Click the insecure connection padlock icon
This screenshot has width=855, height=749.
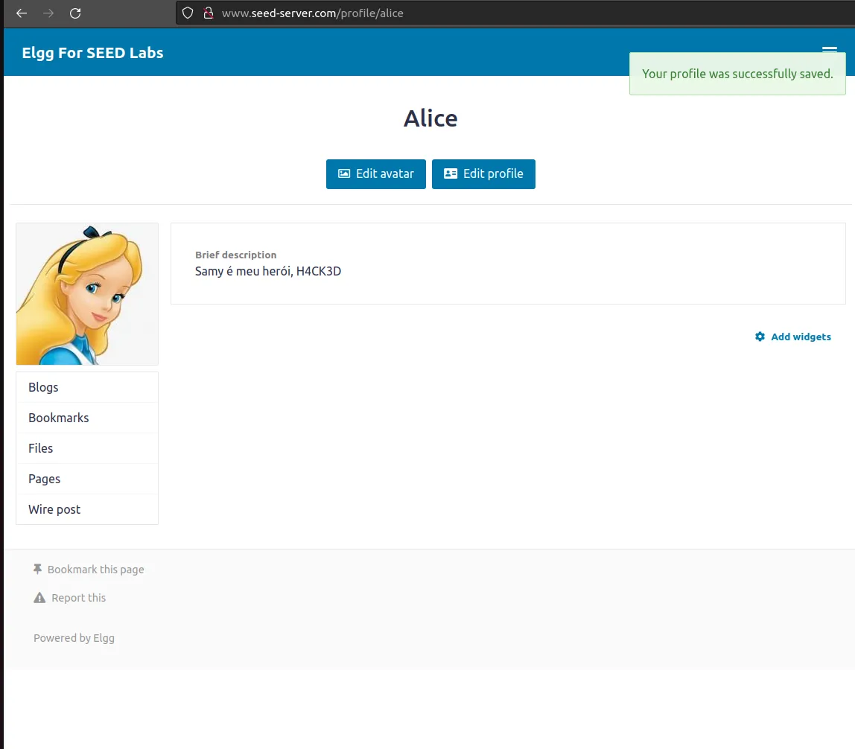208,13
